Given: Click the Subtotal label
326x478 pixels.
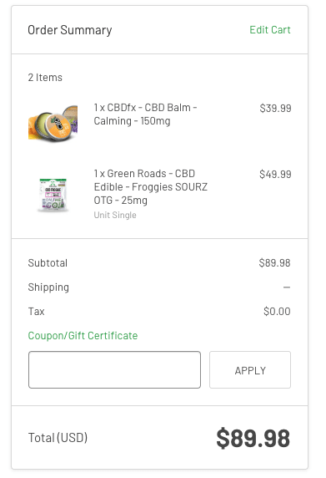Looking at the screenshot, I should tap(48, 263).
